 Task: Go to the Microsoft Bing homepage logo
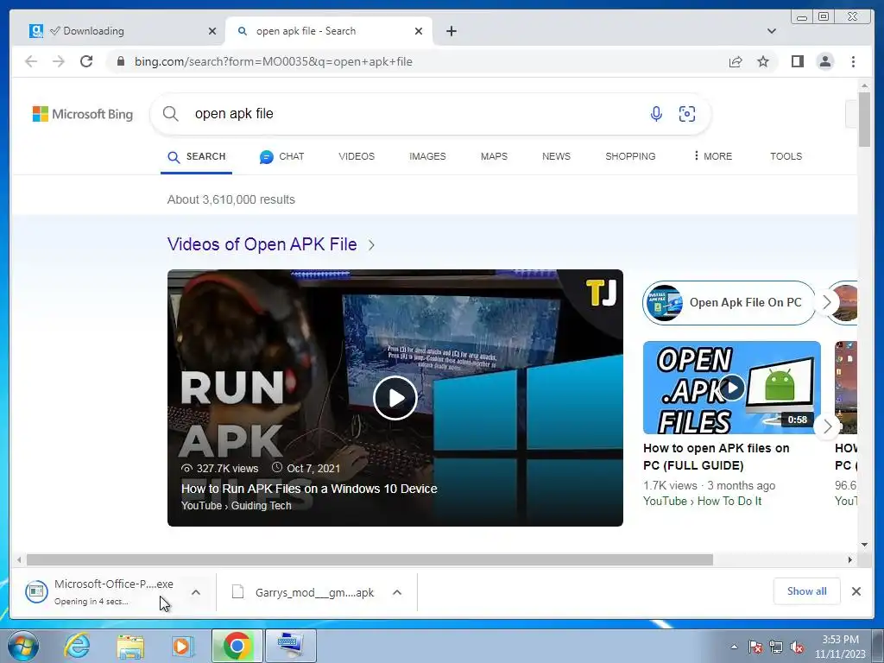(x=83, y=114)
